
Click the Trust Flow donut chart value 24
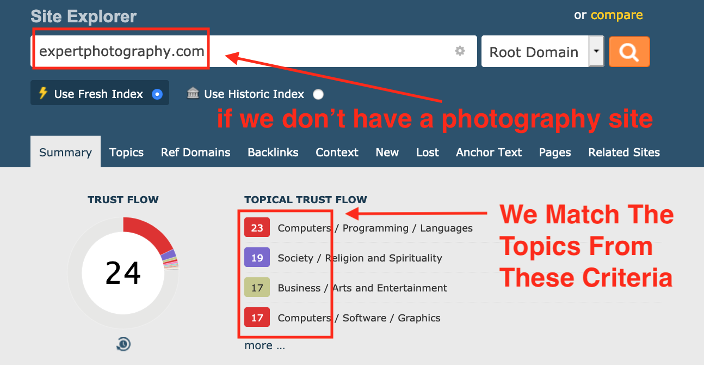pos(123,272)
